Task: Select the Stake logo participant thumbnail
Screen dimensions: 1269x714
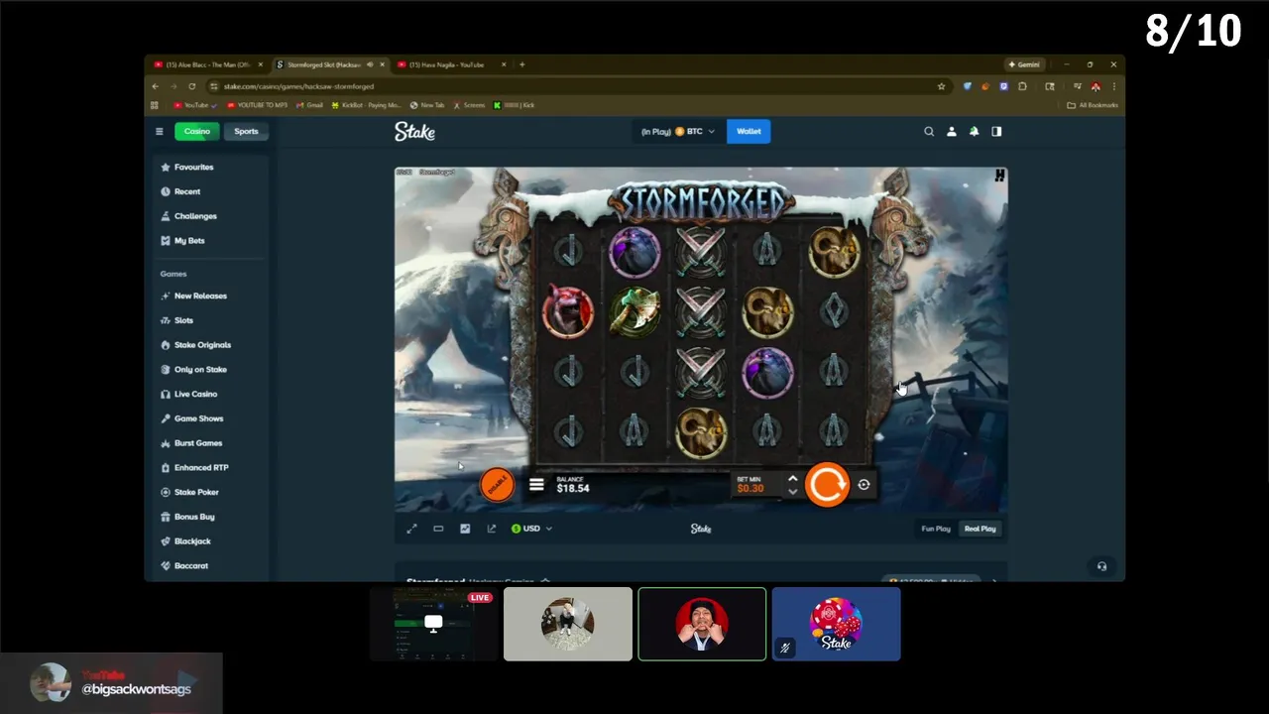Action: point(836,624)
